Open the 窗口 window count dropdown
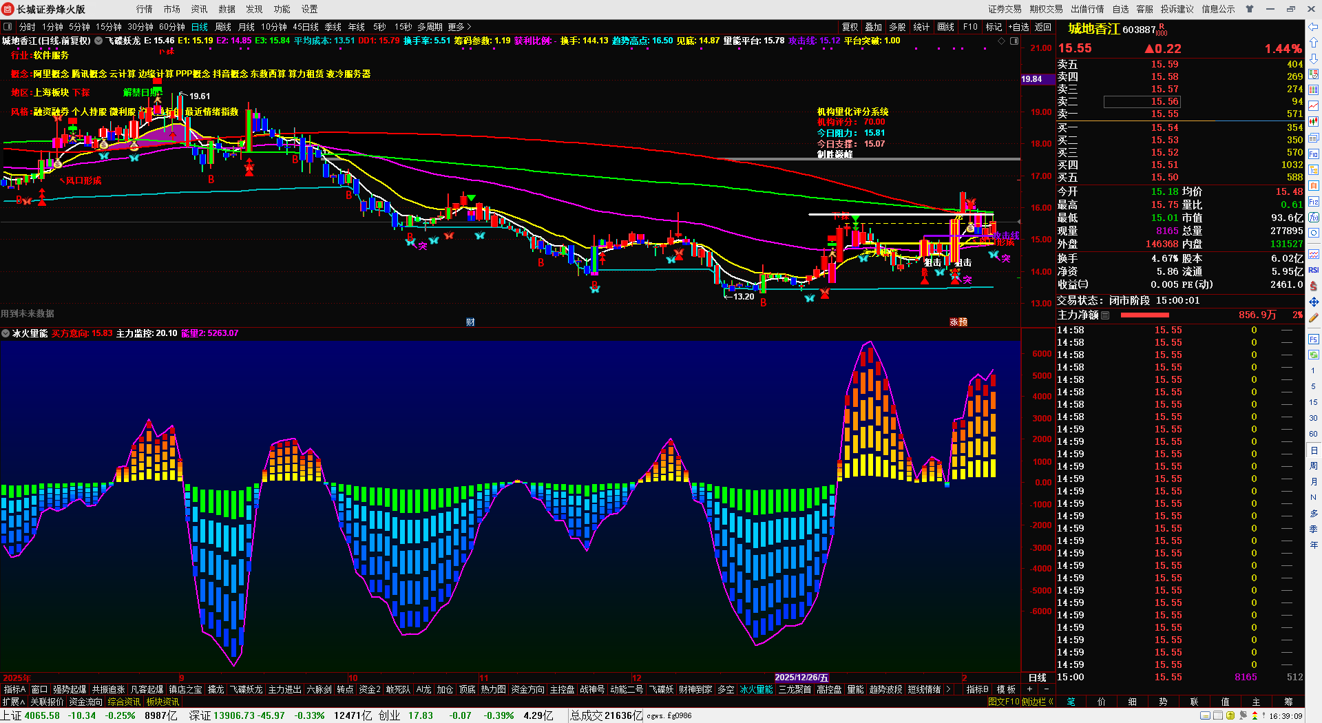Viewport: 1322px width, 723px height. click(x=40, y=689)
